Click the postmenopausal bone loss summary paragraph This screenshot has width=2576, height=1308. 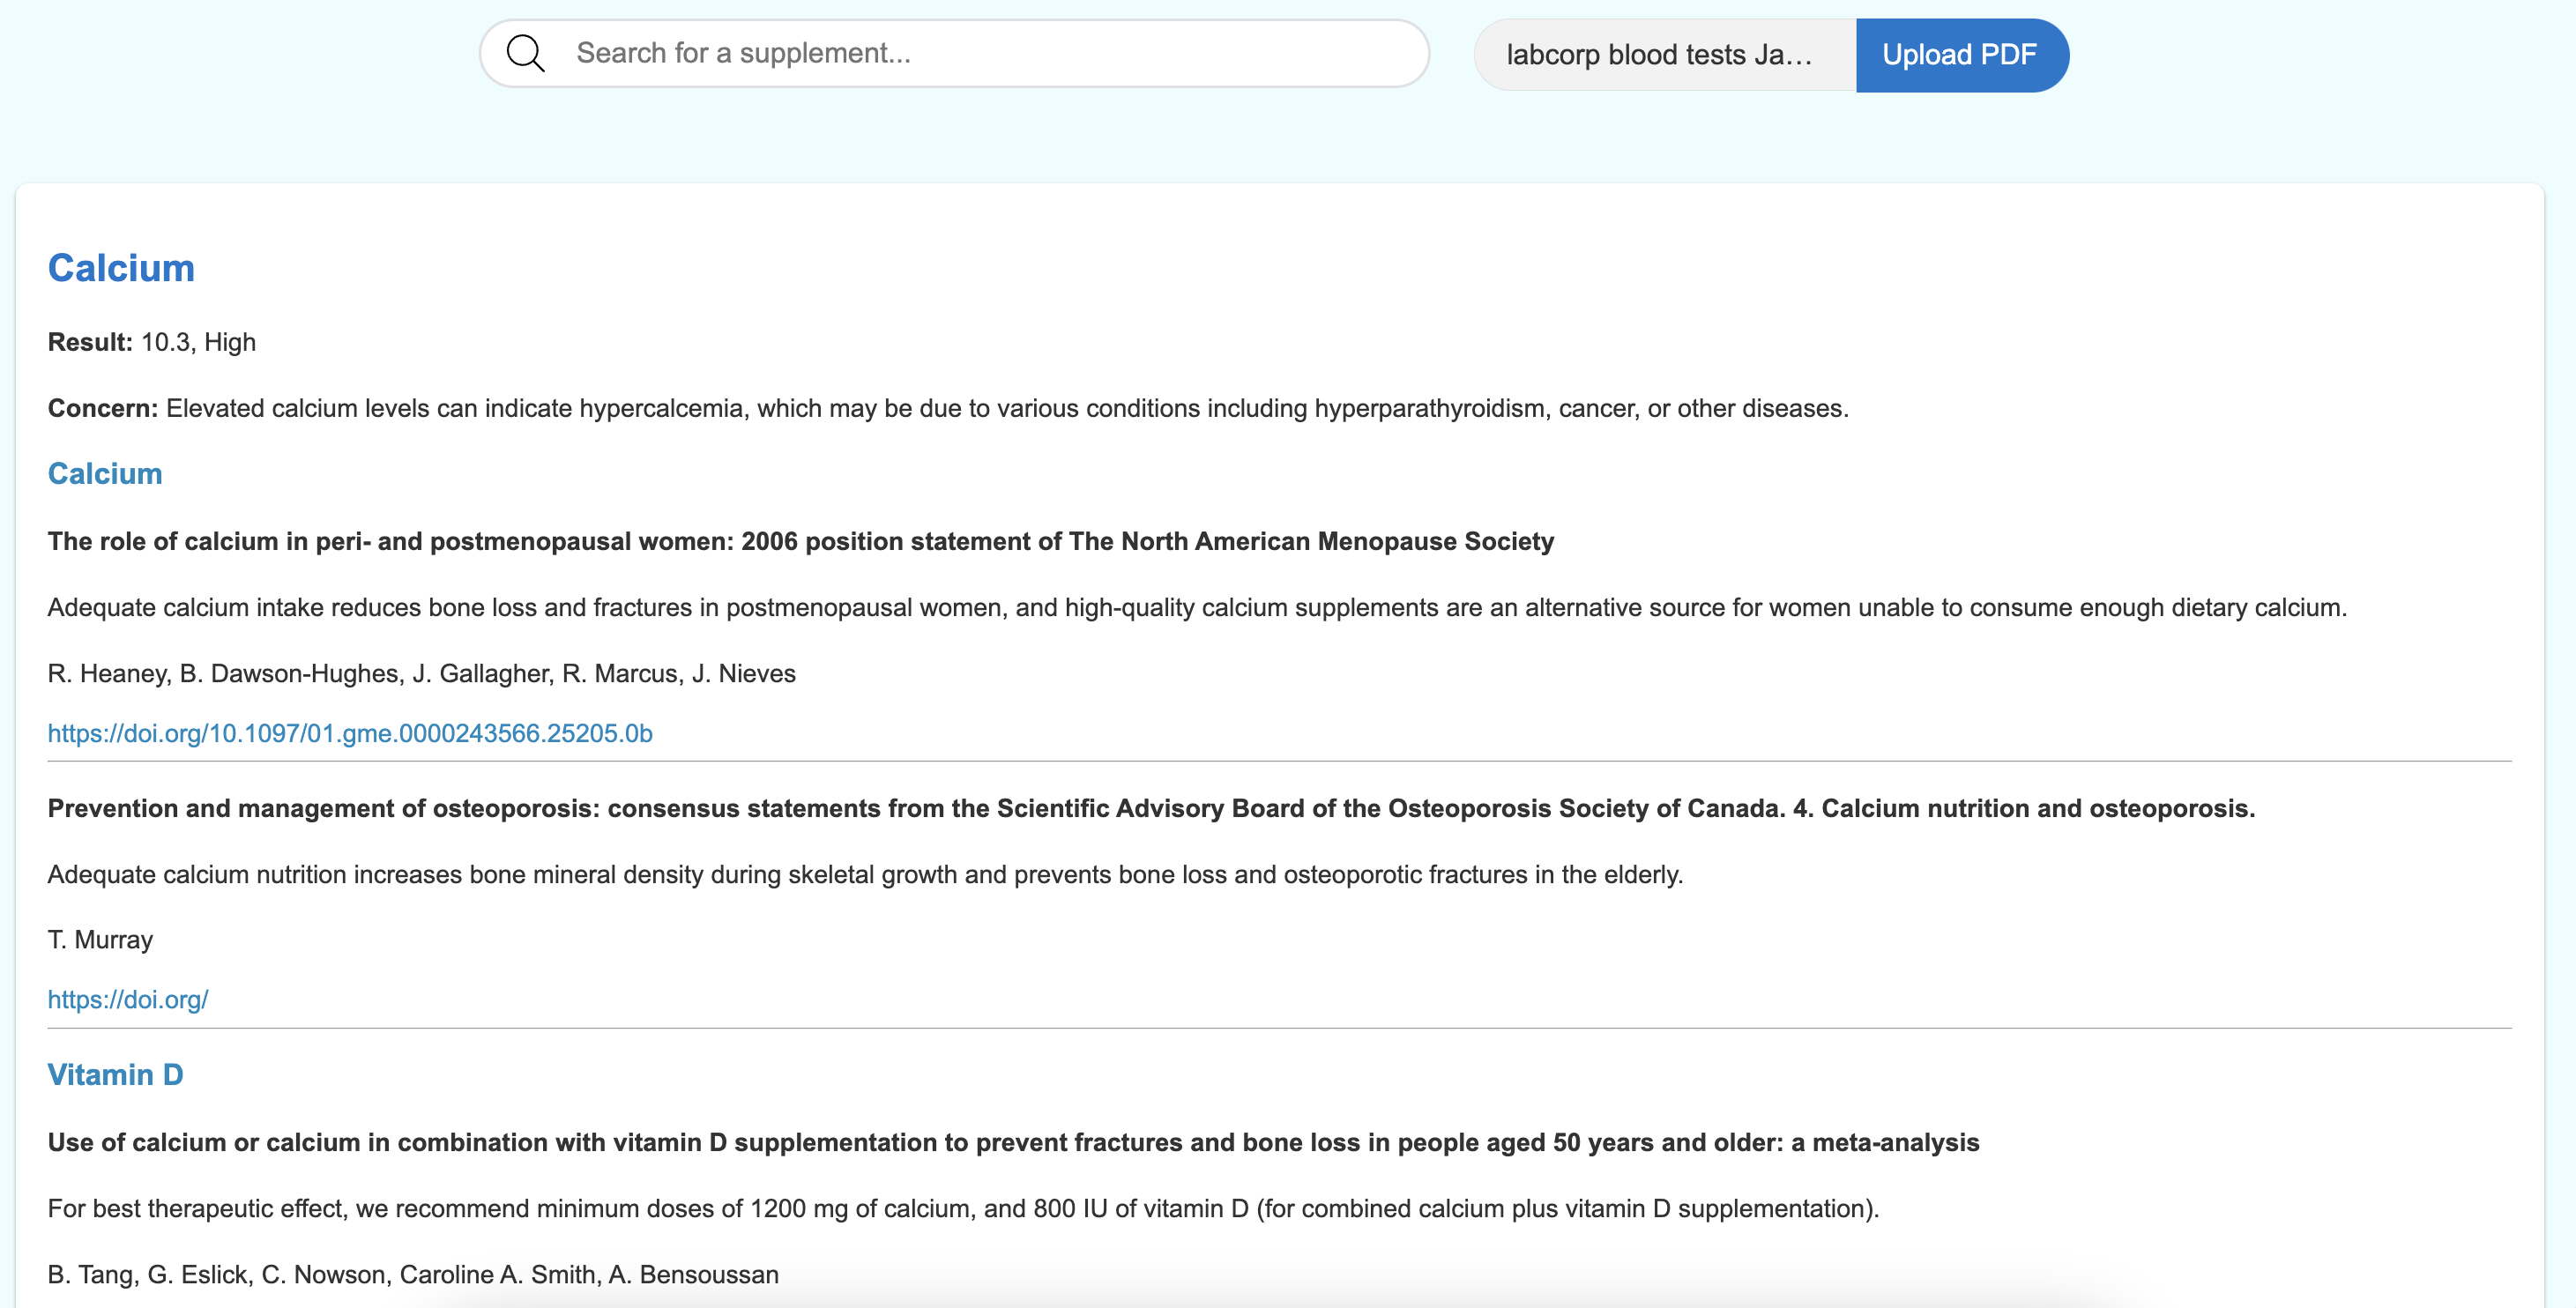[1196, 607]
